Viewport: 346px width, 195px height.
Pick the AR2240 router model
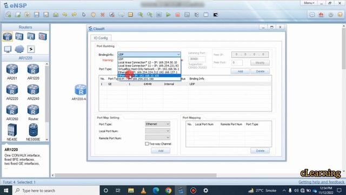[33, 92]
